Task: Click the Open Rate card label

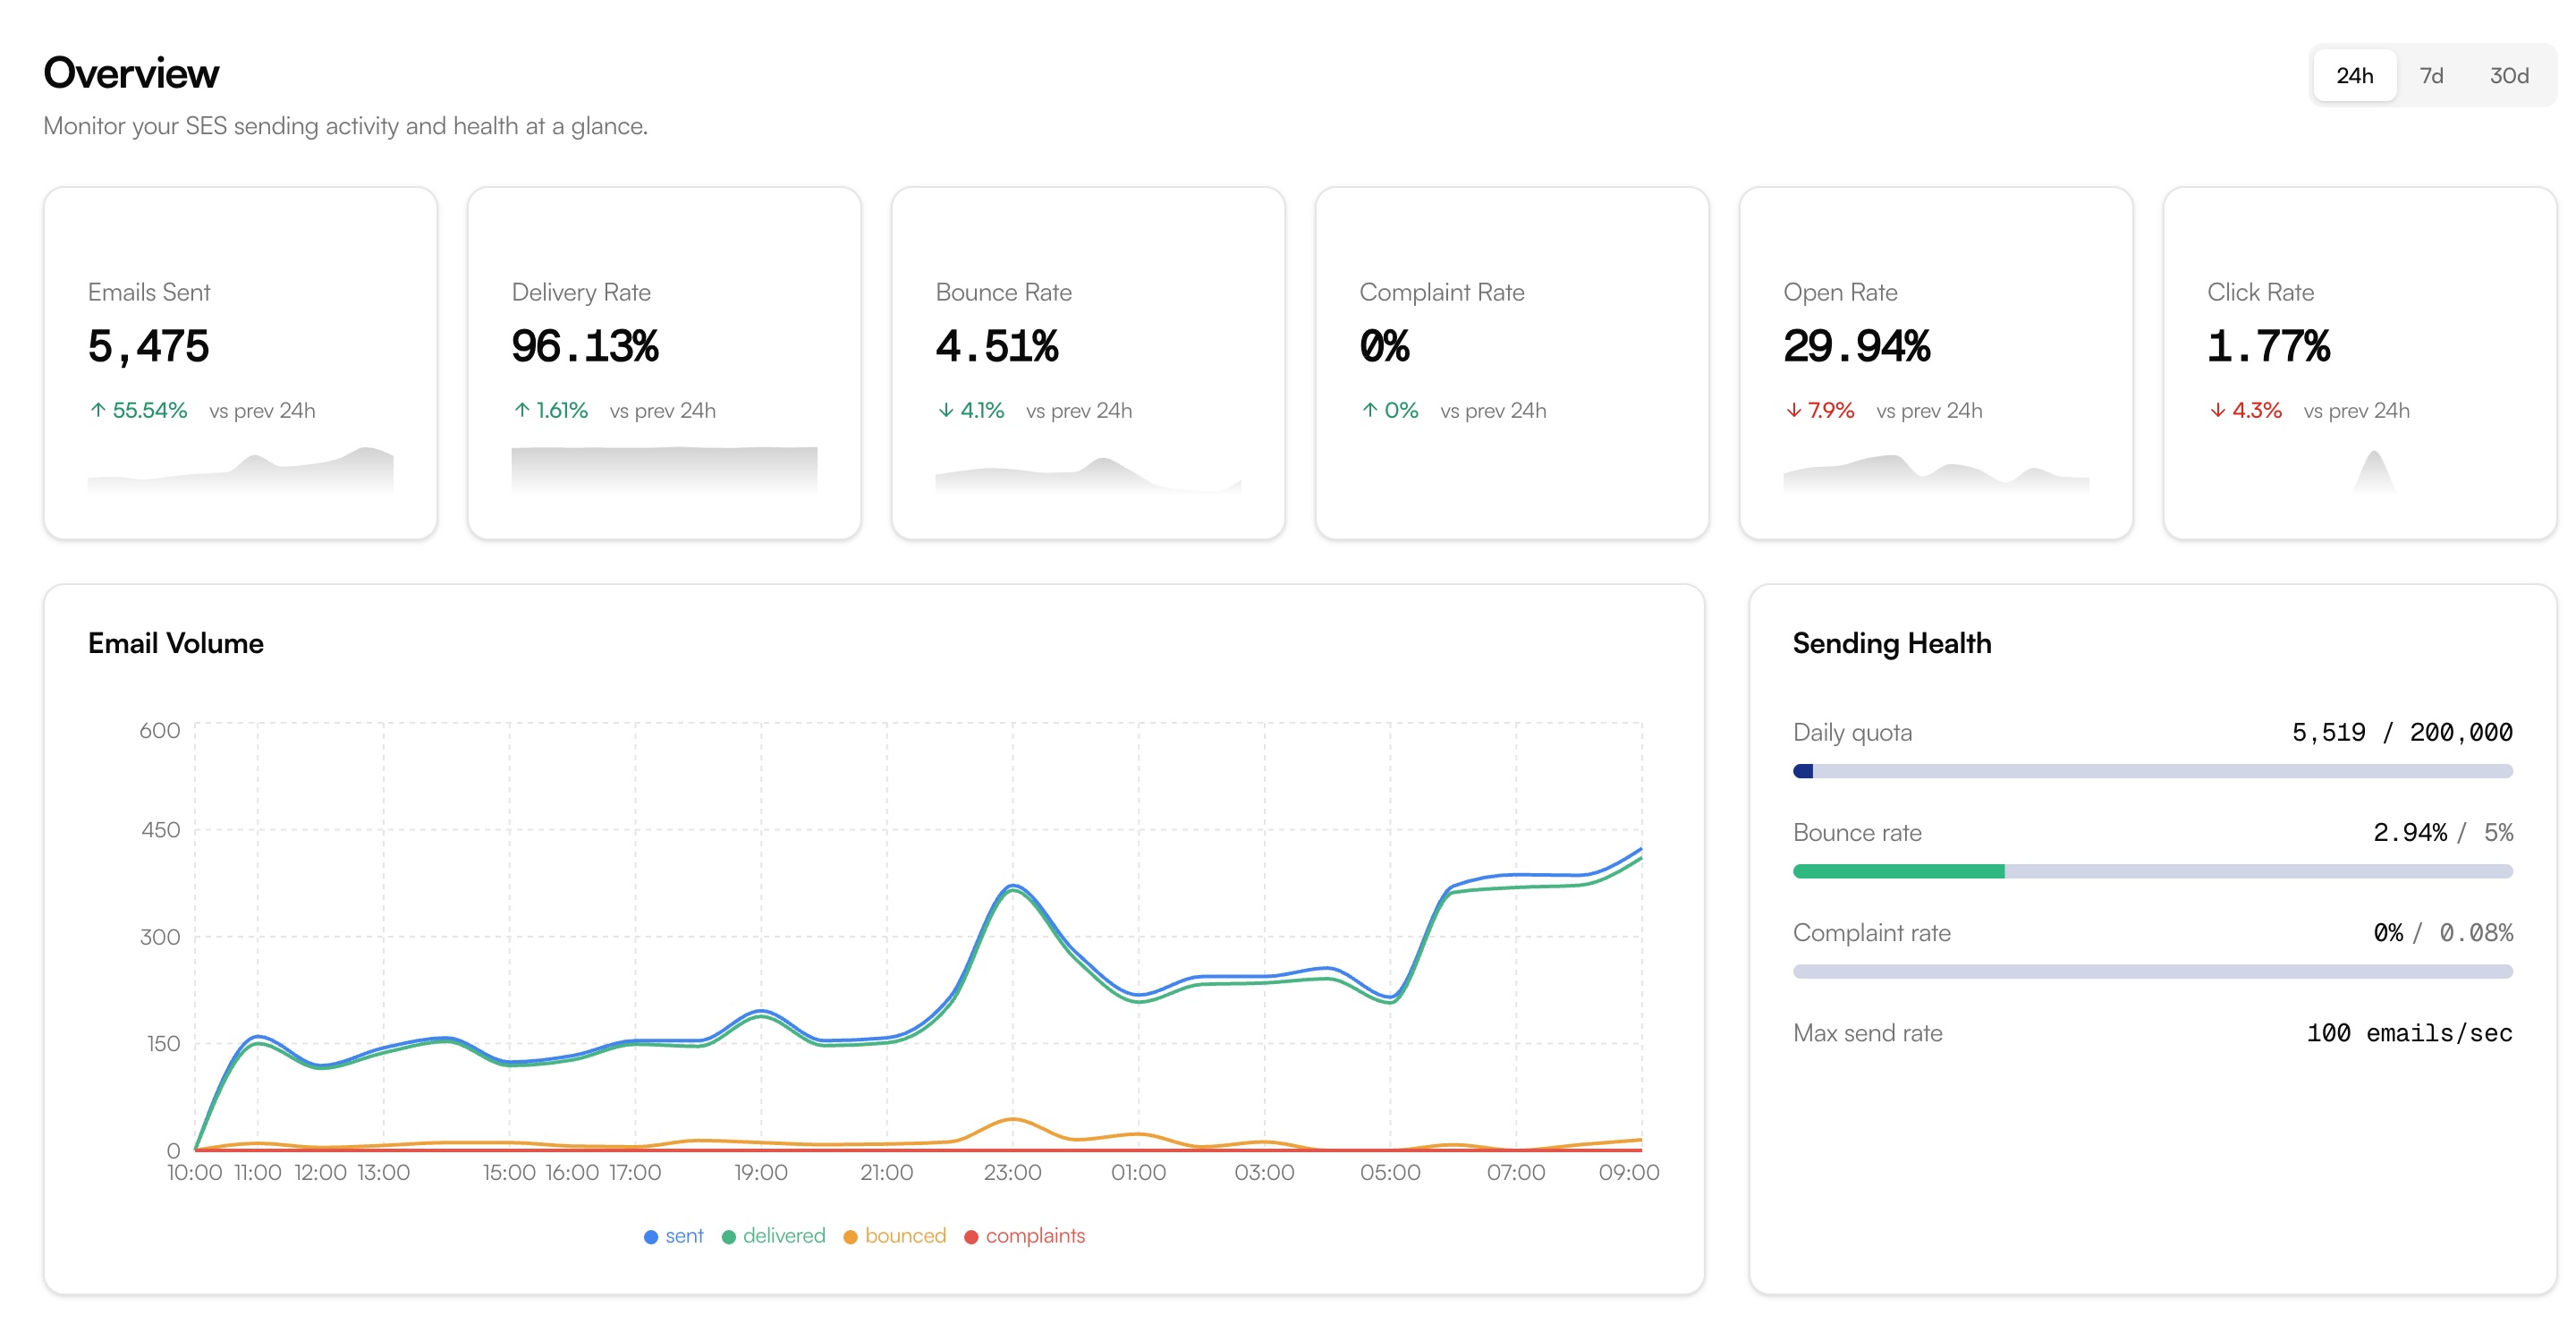Action: pyautogui.click(x=1840, y=292)
